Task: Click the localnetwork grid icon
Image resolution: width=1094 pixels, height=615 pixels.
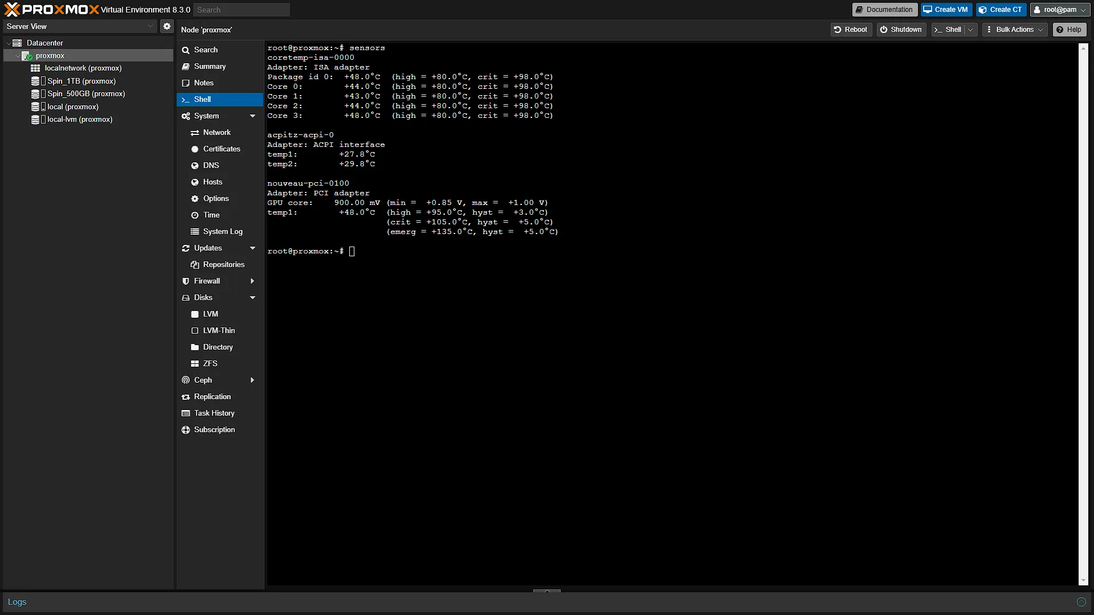Action: coord(35,68)
